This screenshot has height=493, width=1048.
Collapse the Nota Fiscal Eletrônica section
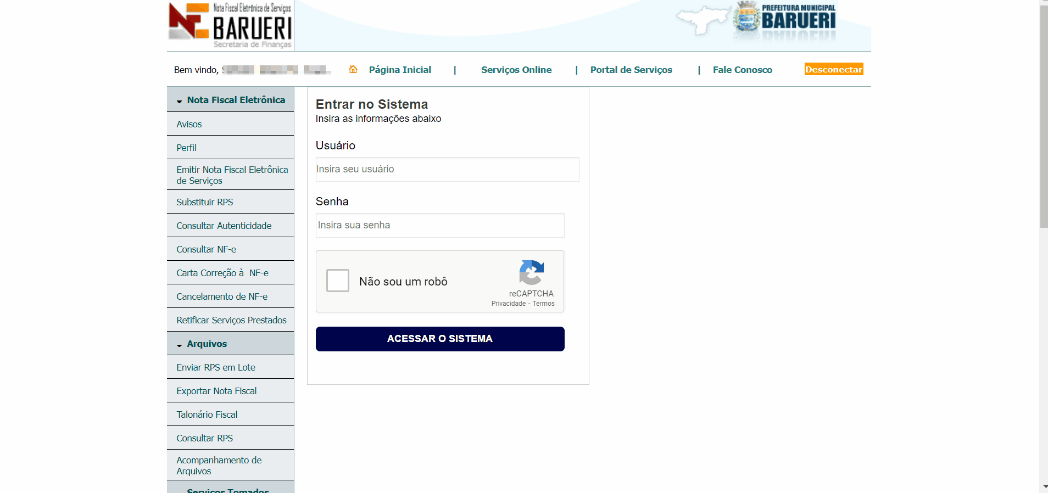[230, 100]
